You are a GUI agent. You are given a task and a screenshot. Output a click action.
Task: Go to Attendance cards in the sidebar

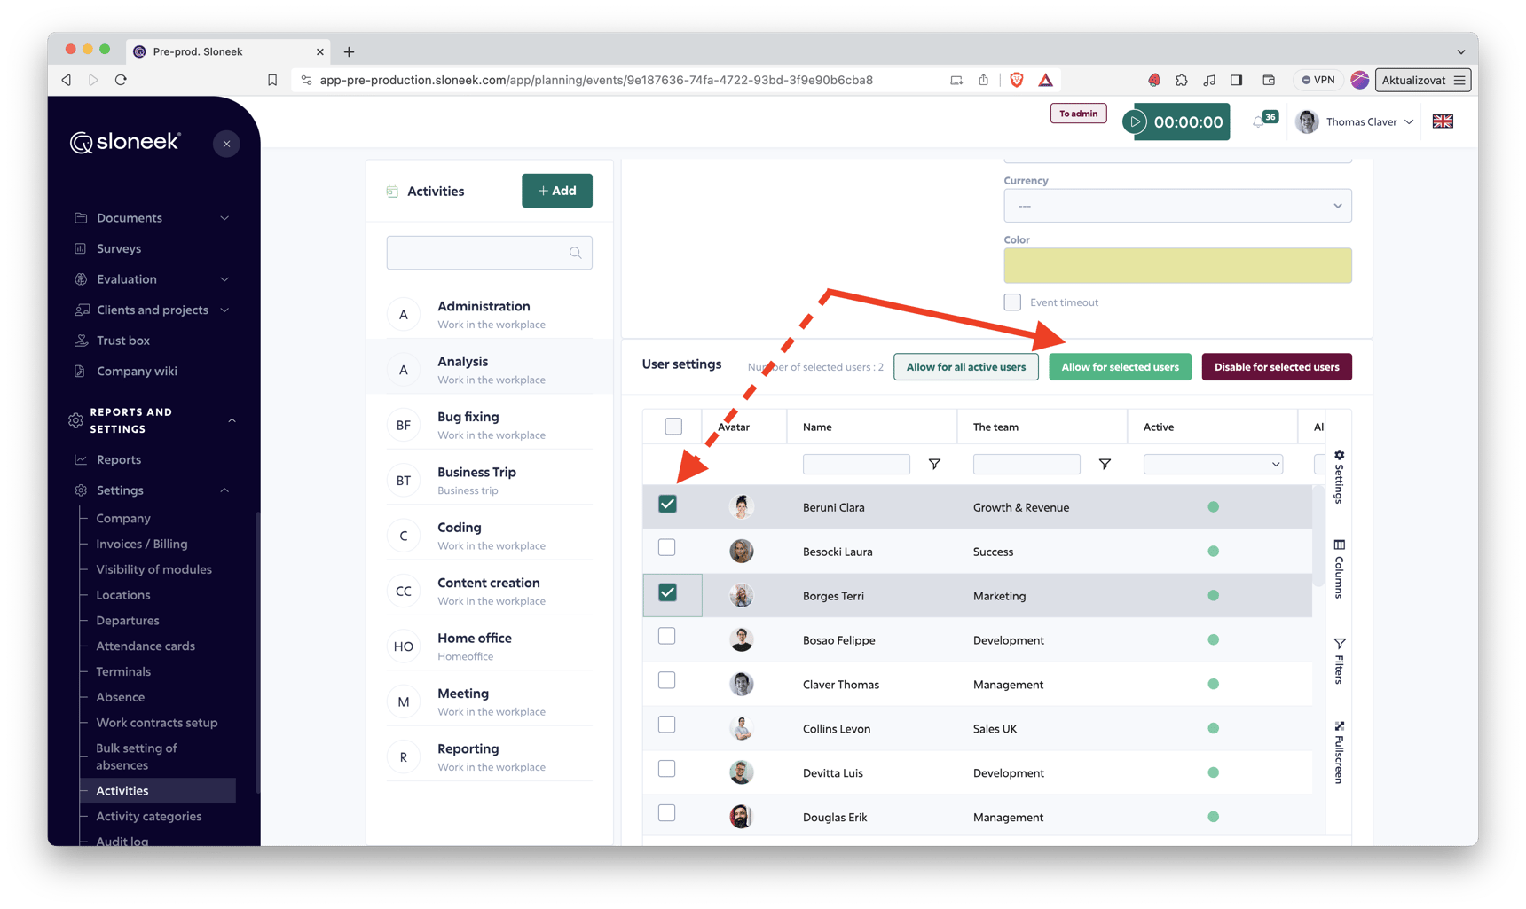146,646
